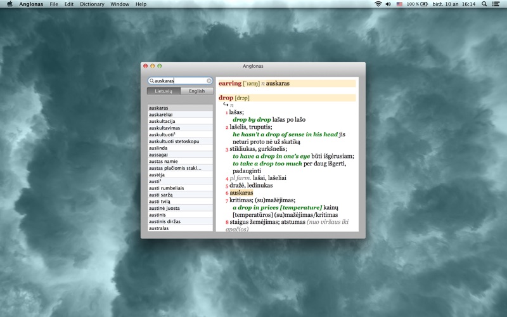This screenshot has height=317, width=507.
Task: Open the Anglonas application menu
Action: pyautogui.click(x=31, y=4)
